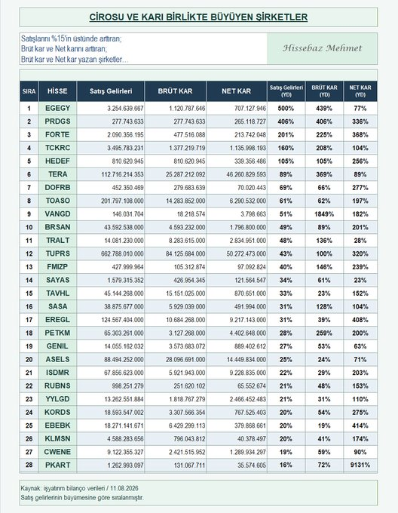Click the TCKRC ticker cell
Image resolution: width=398 pixels, height=513 pixels.
click(x=57, y=148)
